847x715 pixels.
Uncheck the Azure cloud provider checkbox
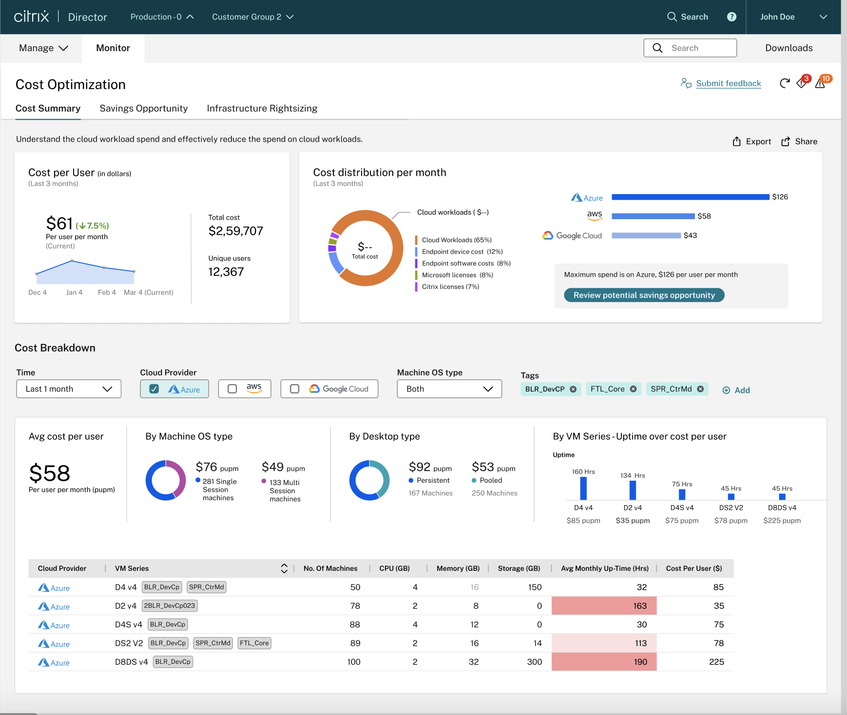tap(154, 389)
